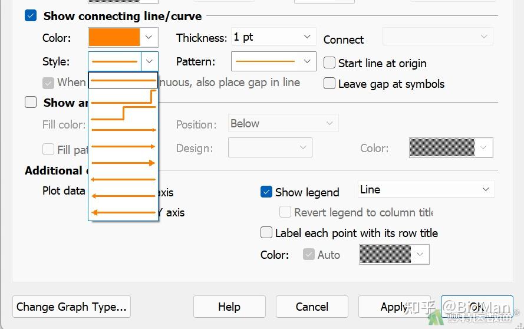
Task: Select the small left-pointing arrowhead line style
Action: (x=123, y=179)
